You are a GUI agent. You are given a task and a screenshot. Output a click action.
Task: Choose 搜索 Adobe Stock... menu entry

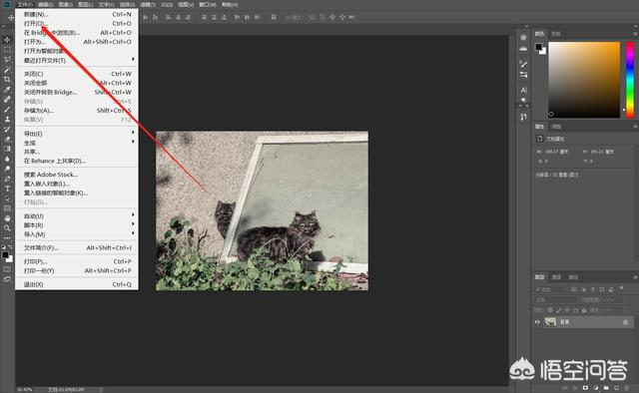click(x=76, y=175)
